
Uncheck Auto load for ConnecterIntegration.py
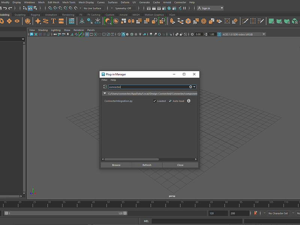(x=170, y=101)
